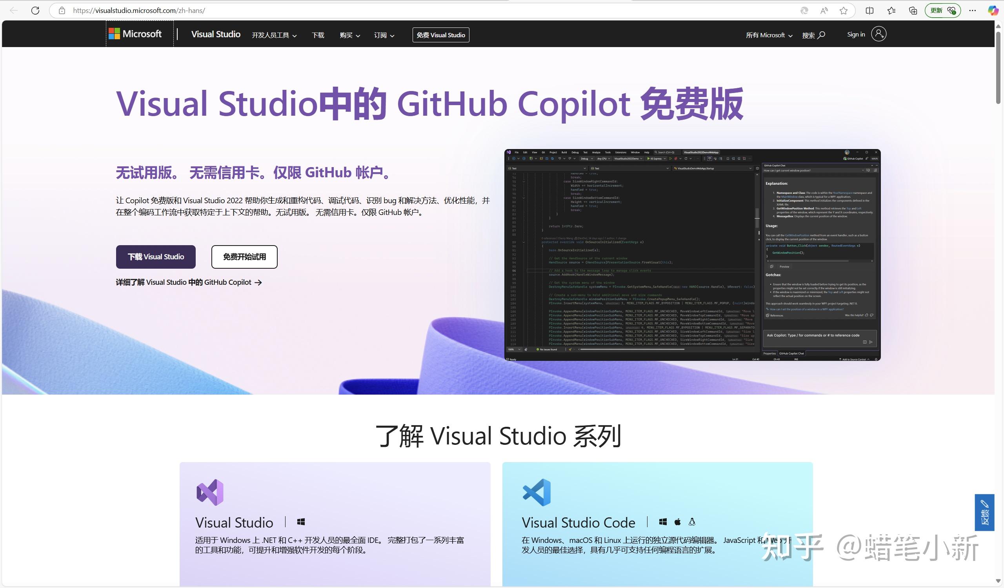Activate split screen view in Edge
This screenshot has width=1004, height=588.
click(x=869, y=10)
